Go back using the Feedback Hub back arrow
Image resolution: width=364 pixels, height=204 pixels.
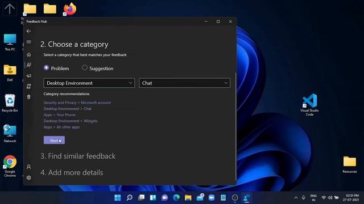coord(28,31)
